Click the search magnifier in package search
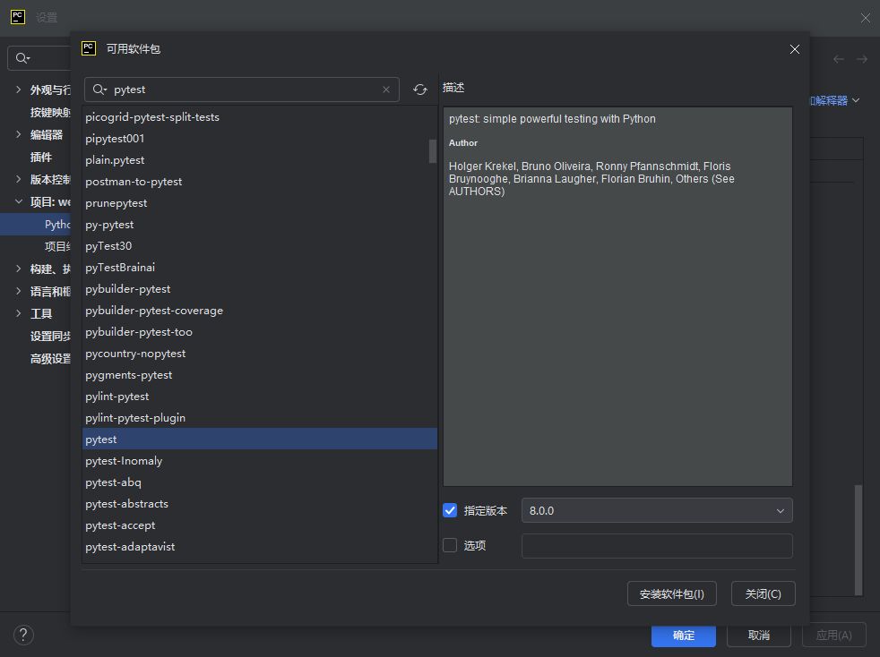 [99, 90]
